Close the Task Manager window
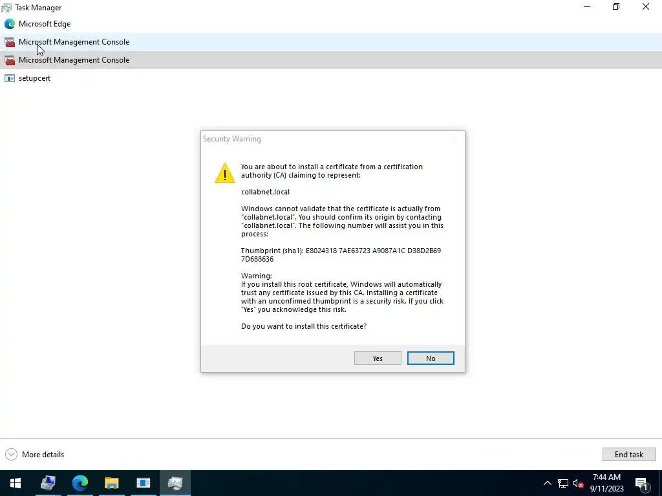The width and height of the screenshot is (662, 496). [x=646, y=6]
